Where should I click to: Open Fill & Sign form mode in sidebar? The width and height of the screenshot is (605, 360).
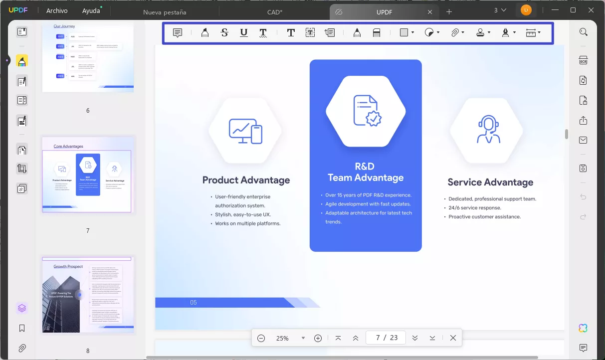click(x=22, y=120)
